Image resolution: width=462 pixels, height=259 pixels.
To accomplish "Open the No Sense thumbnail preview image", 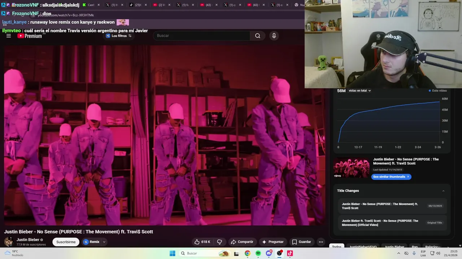I will [352, 168].
